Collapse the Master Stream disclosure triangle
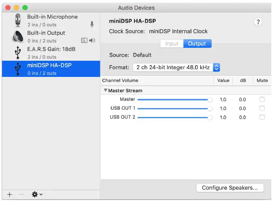Image resolution: width=277 pixels, height=202 pixels. (106, 90)
